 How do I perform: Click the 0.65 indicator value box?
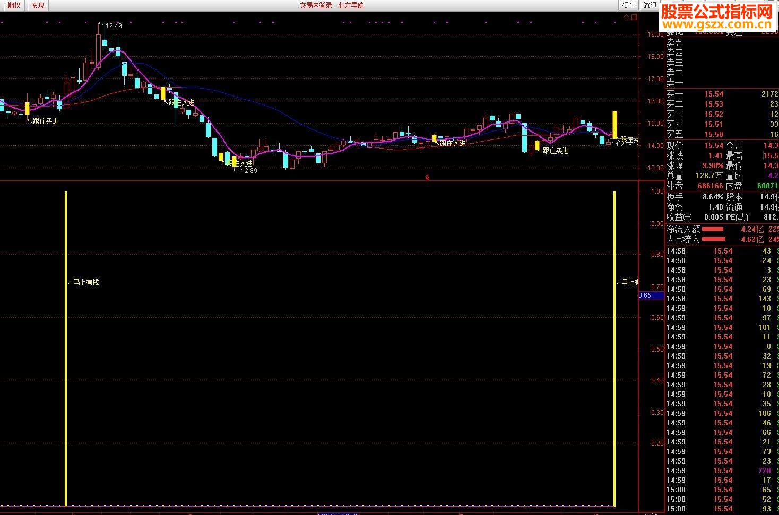coord(651,295)
